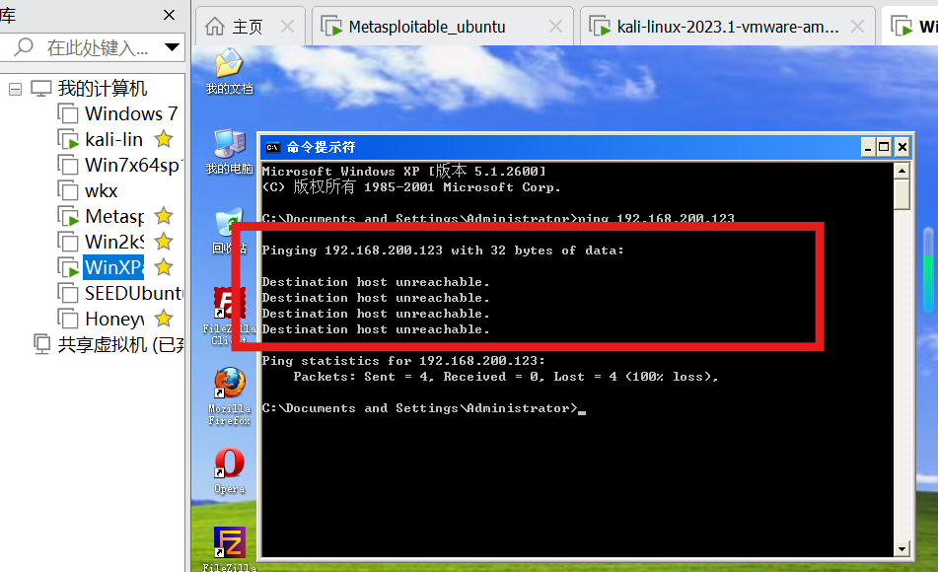
Task: Close the Metasploitable_ubuntu tab
Action: 555,27
